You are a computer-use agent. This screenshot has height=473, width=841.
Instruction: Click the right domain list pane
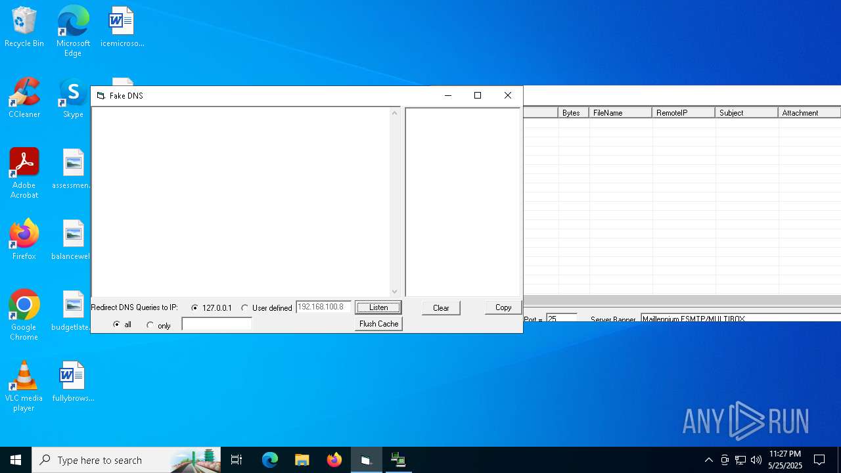tap(463, 202)
